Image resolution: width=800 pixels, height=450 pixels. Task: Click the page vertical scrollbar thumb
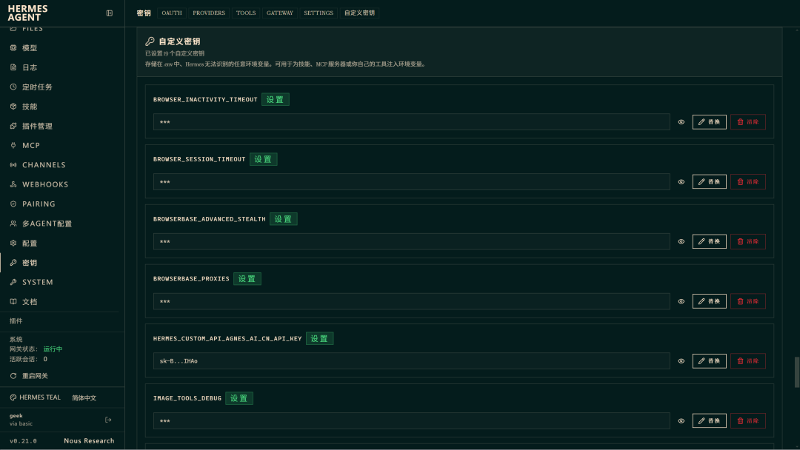[x=797, y=372]
